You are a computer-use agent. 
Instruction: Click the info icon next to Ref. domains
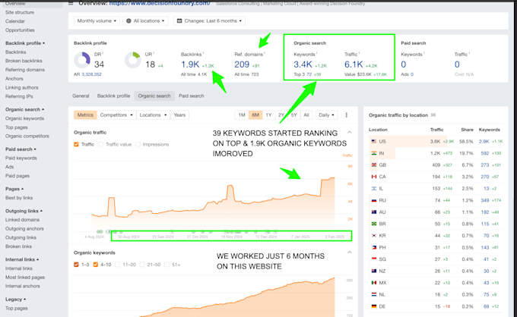click(x=265, y=52)
